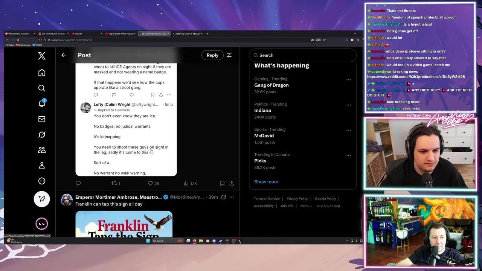Like the embedded ICE agents tweet

pos(131,95)
